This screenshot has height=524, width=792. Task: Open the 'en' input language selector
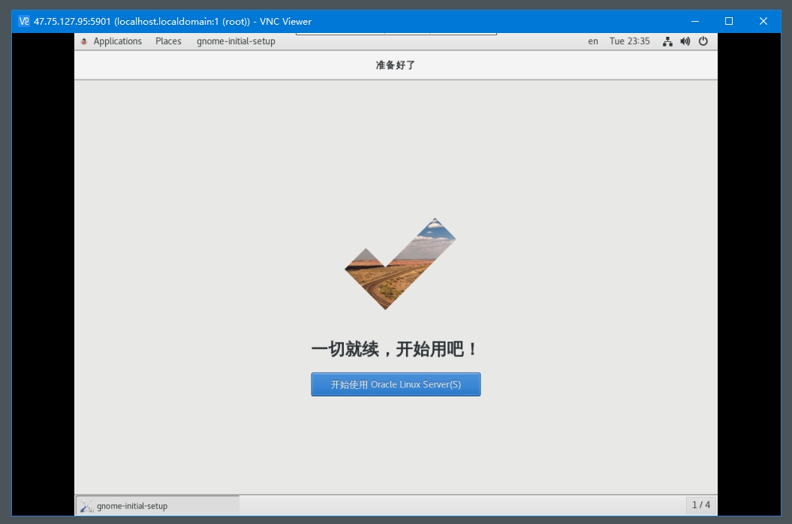click(x=593, y=41)
